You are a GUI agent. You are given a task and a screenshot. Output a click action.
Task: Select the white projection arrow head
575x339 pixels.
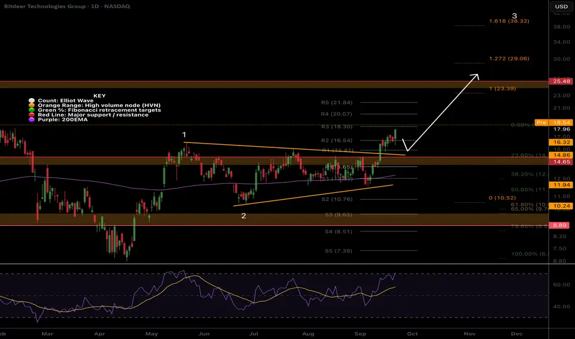475,76
